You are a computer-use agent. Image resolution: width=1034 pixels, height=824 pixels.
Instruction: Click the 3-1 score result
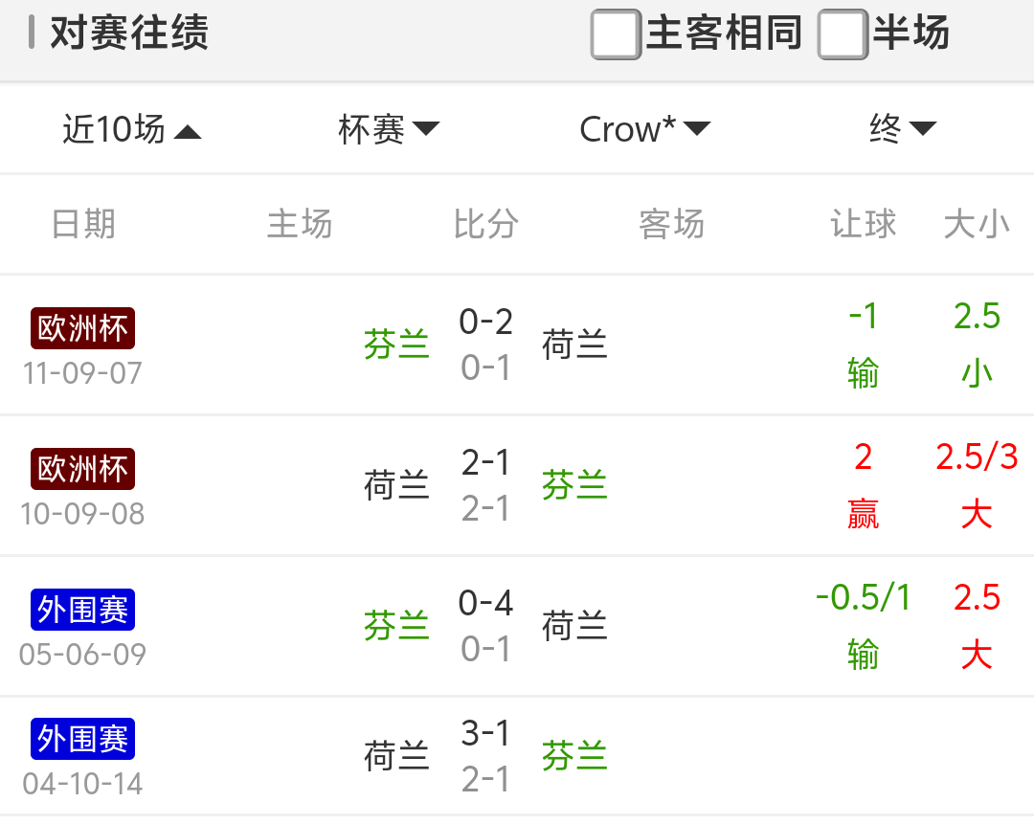[486, 734]
